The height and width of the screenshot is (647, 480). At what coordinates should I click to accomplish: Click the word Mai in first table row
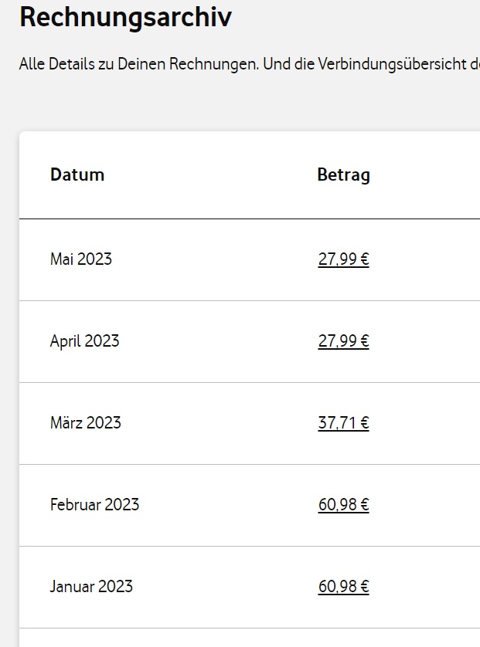[62, 259]
